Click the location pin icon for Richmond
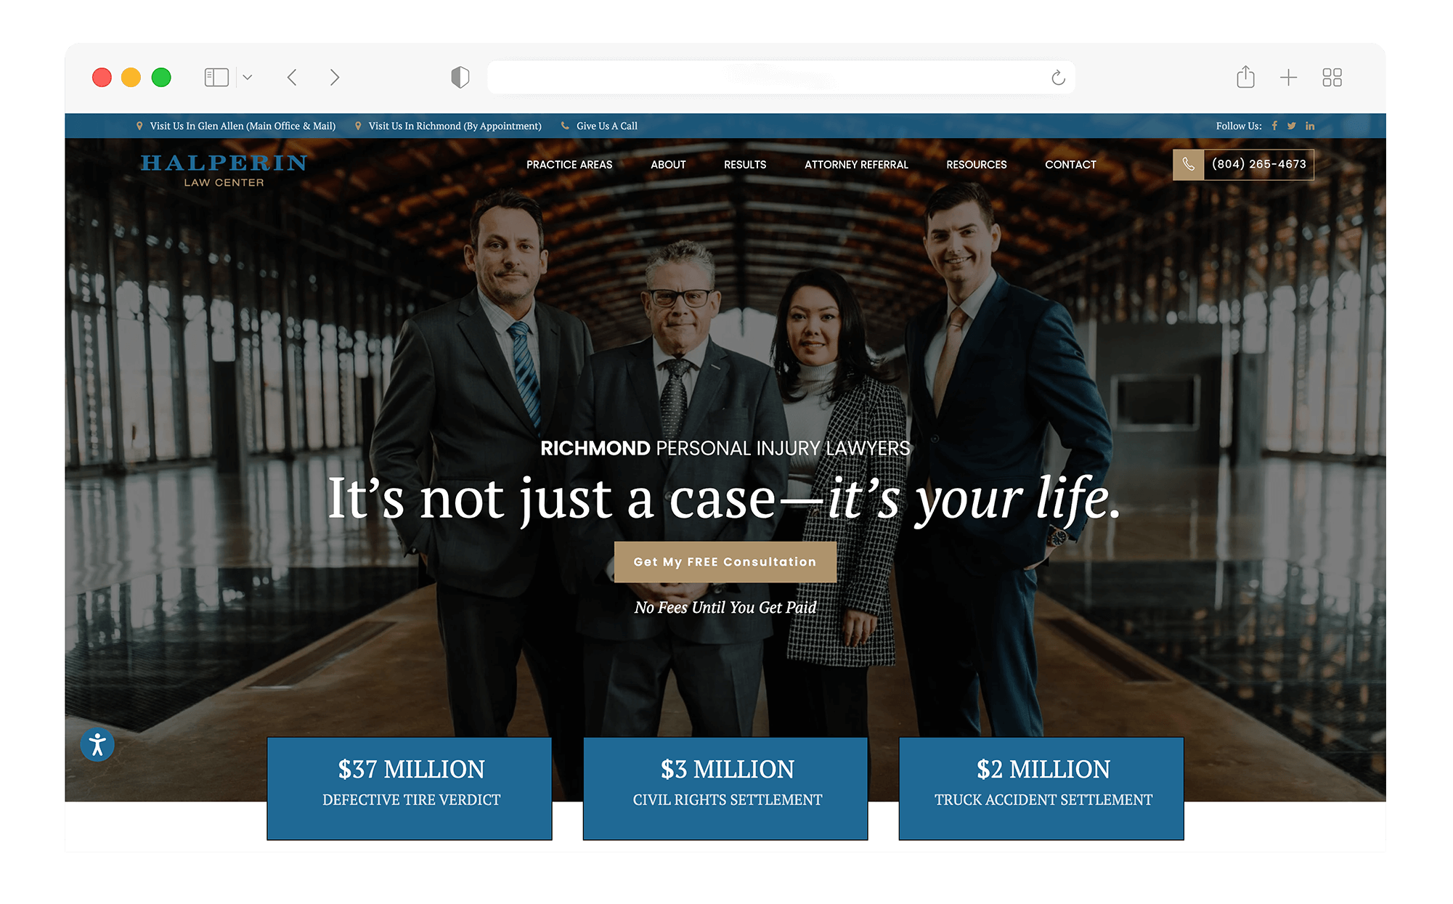Screen dimensions: 1453x904 (x=358, y=126)
